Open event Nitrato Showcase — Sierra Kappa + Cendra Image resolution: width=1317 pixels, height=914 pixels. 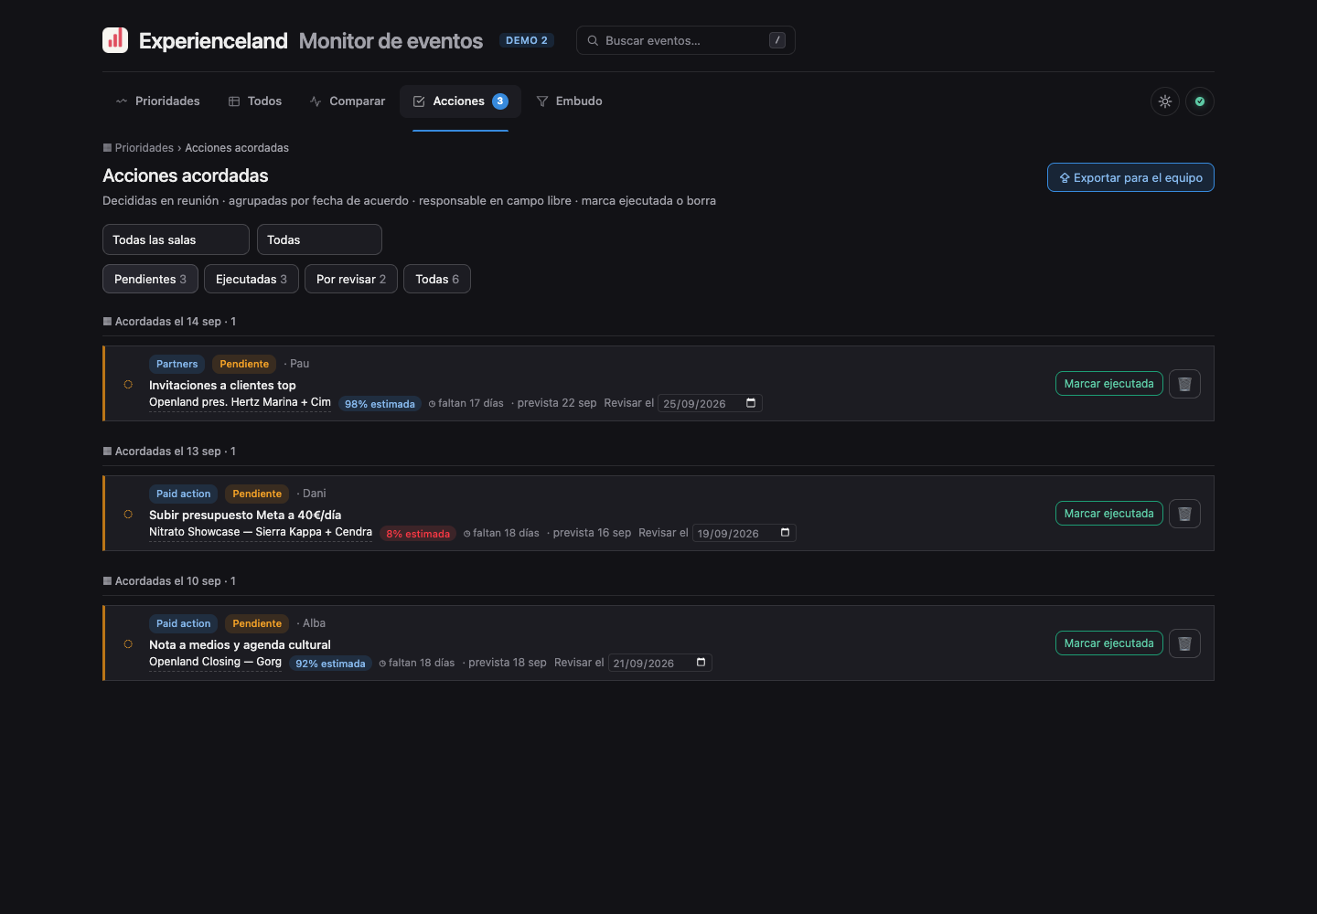point(261,532)
